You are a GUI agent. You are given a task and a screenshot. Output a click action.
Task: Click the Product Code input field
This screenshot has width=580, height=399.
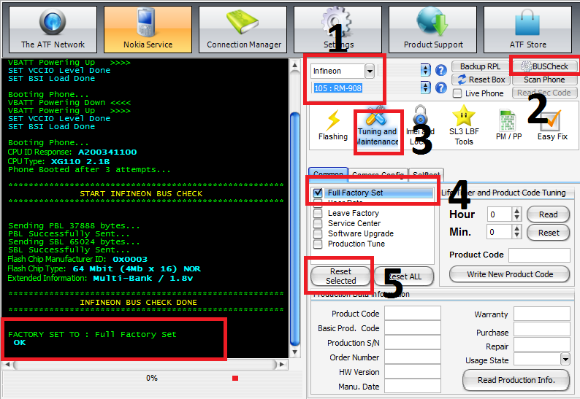pos(540,255)
